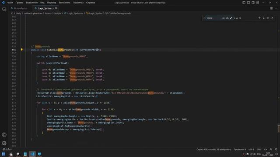
Task: Open the Переход menu
Action: (52, 3)
